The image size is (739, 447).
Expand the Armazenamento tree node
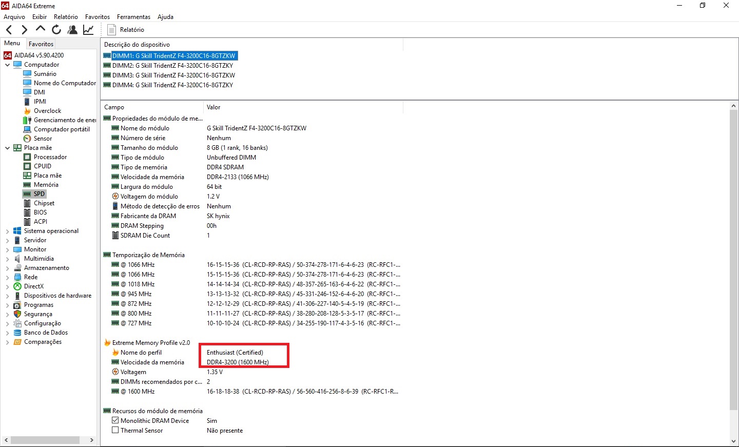click(x=7, y=268)
